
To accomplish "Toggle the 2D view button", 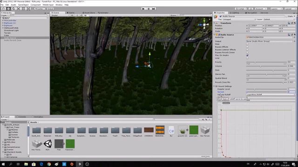I will [x=72, y=15].
